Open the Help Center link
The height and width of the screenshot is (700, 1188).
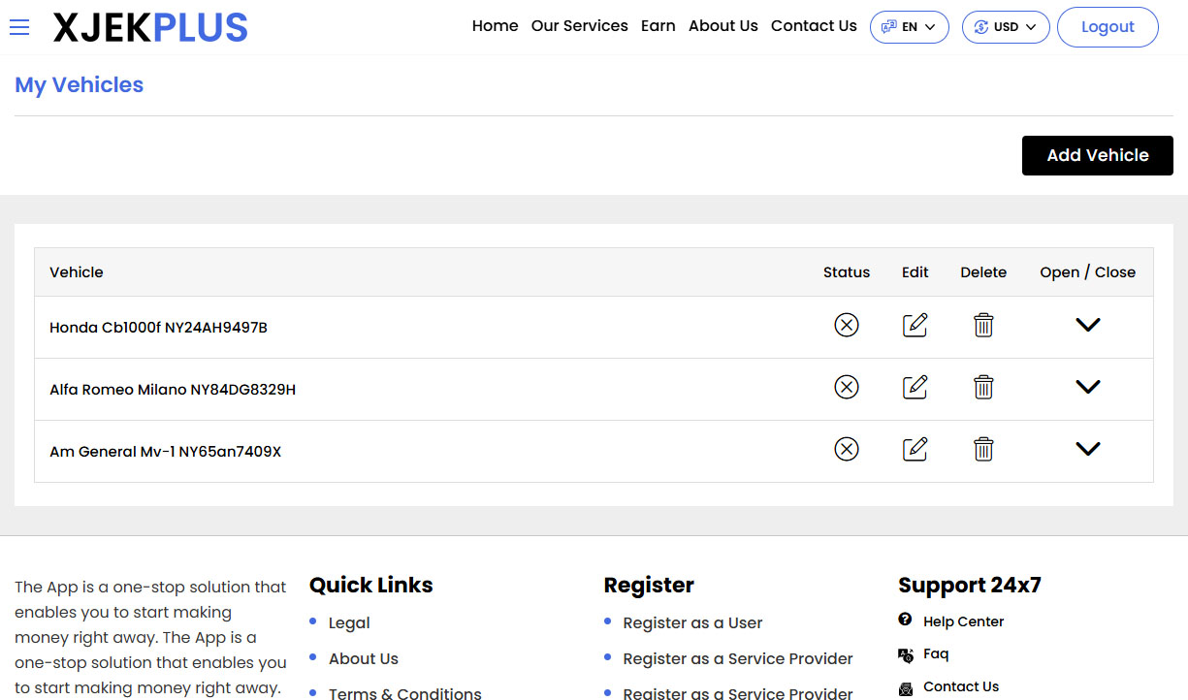[x=962, y=621]
